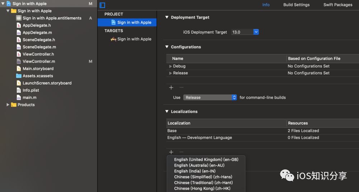Switch to the Build Settings tab

(296, 5)
